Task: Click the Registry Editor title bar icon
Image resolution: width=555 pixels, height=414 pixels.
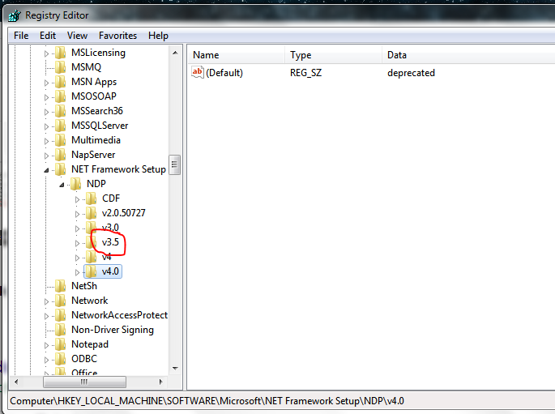Action: [15, 15]
